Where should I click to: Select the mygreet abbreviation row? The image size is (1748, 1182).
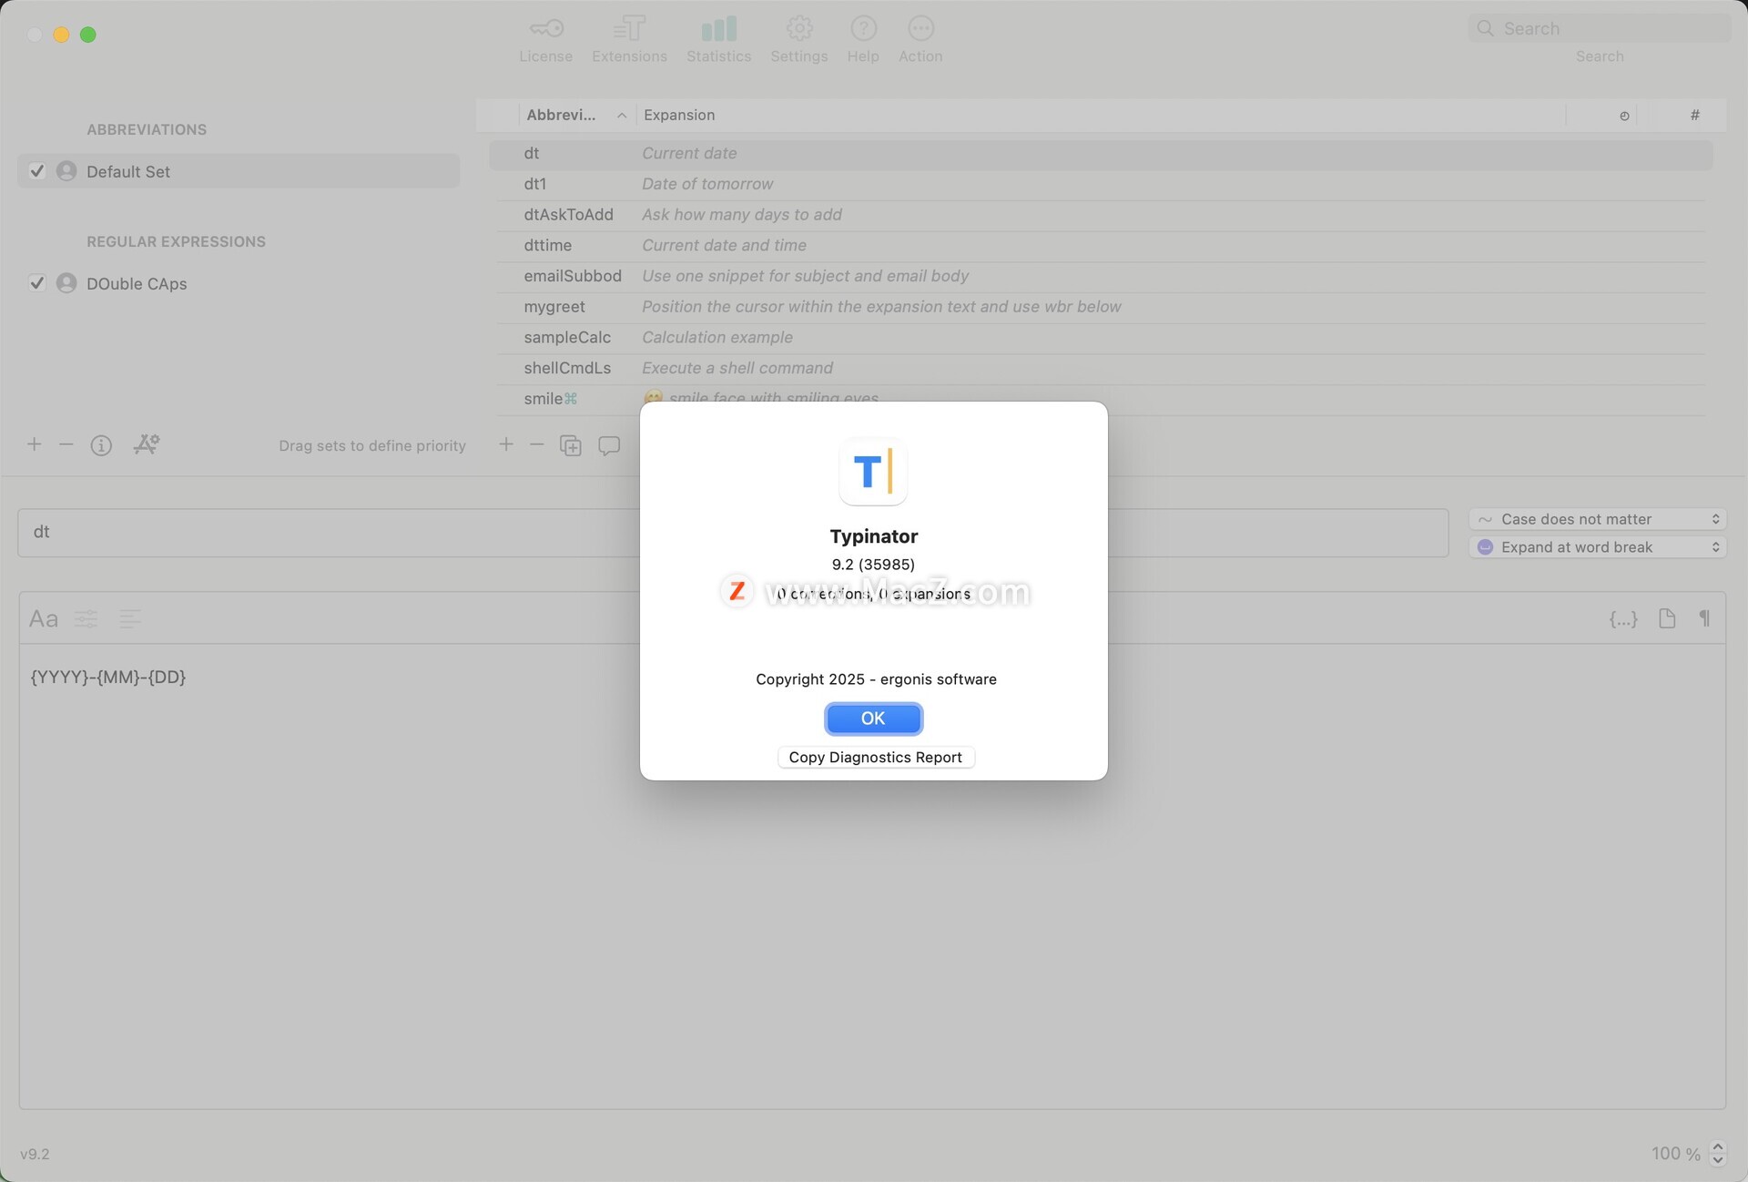pyautogui.click(x=1101, y=307)
